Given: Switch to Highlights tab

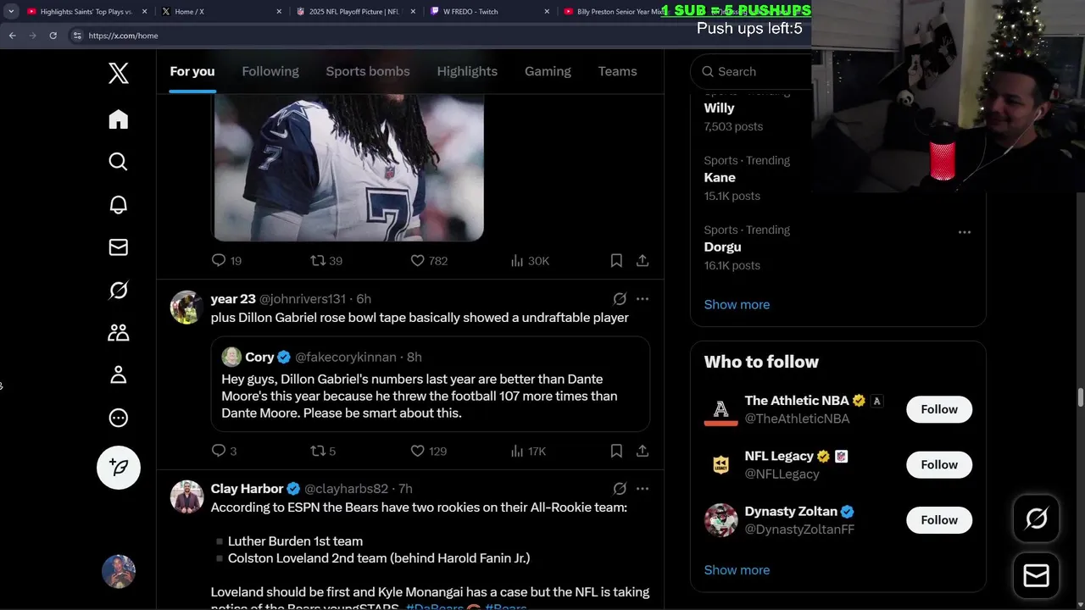Looking at the screenshot, I should (467, 71).
